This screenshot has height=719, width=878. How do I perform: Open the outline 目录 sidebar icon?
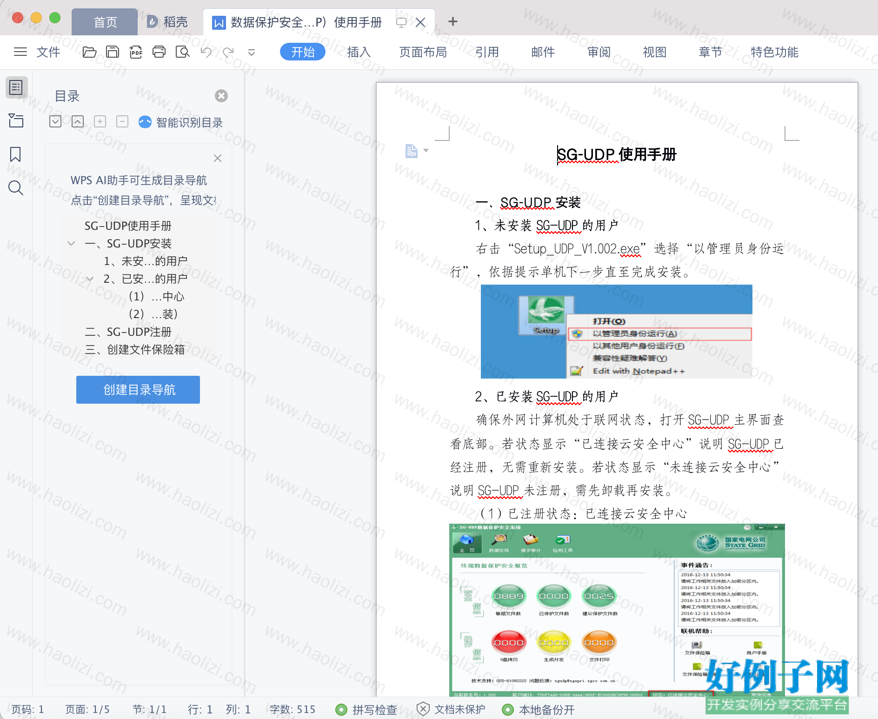(x=16, y=87)
